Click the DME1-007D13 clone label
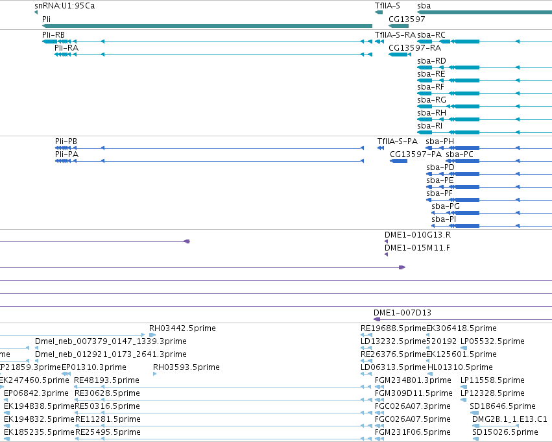The width and height of the screenshot is (552, 442). coord(402,313)
